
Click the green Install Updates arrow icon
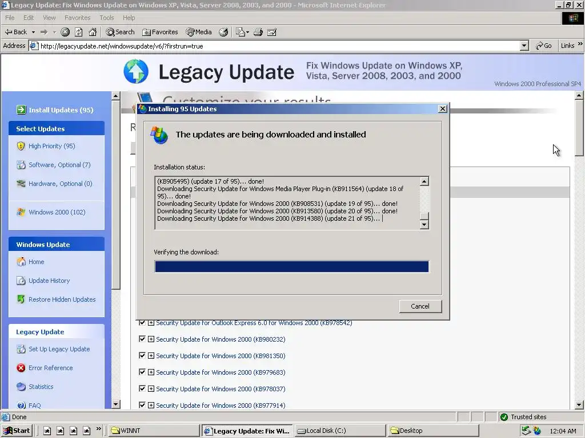click(21, 110)
